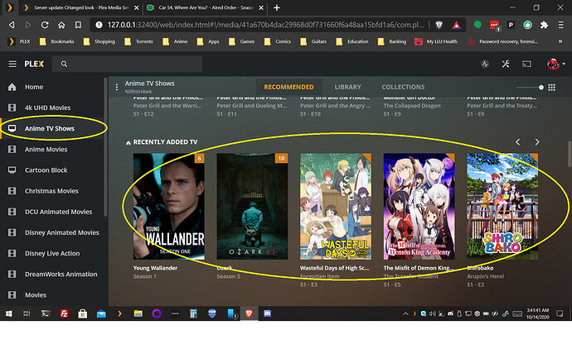
Task: Open Shirobako poster
Action: click(x=502, y=207)
